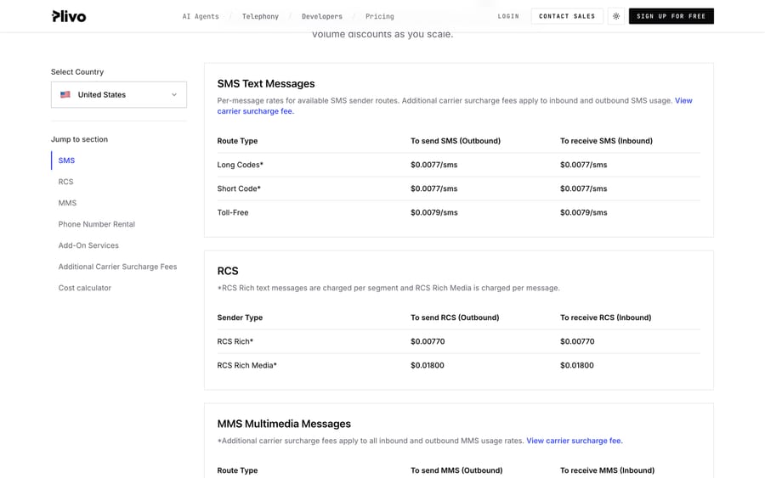Viewport: 765px width, 478px height.
Task: Click the RCS section heading
Action: click(228, 271)
